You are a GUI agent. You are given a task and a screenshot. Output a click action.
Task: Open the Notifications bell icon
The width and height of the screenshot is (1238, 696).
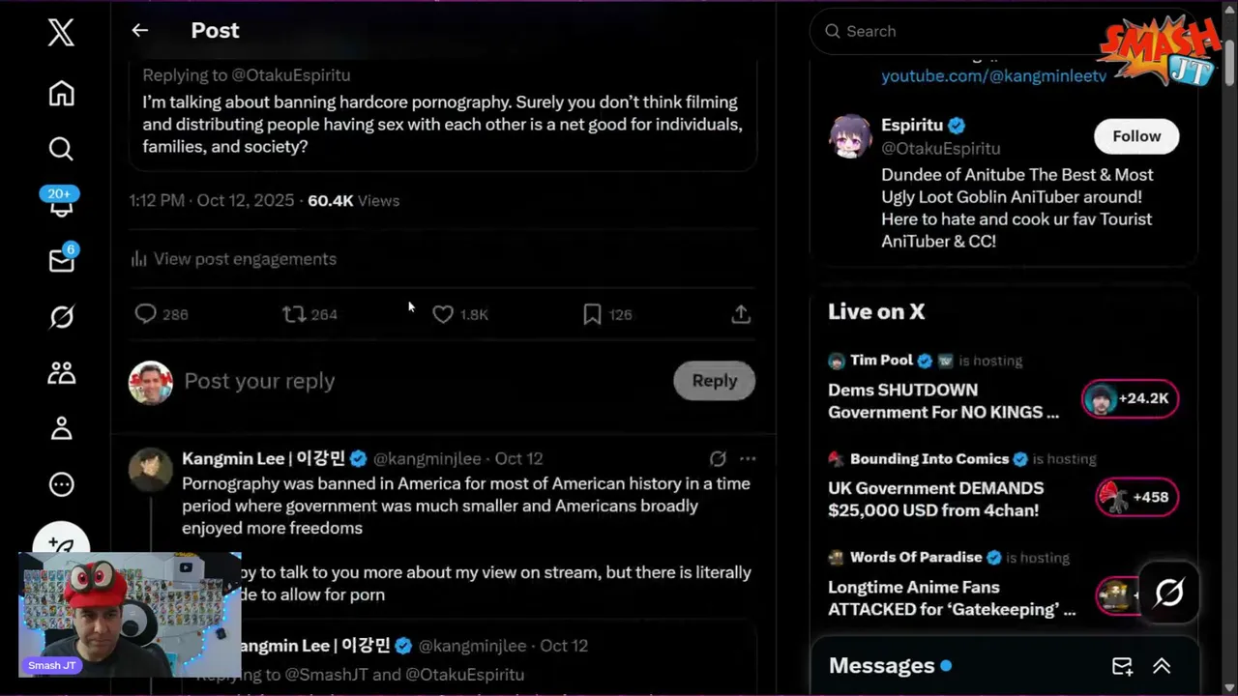61,205
